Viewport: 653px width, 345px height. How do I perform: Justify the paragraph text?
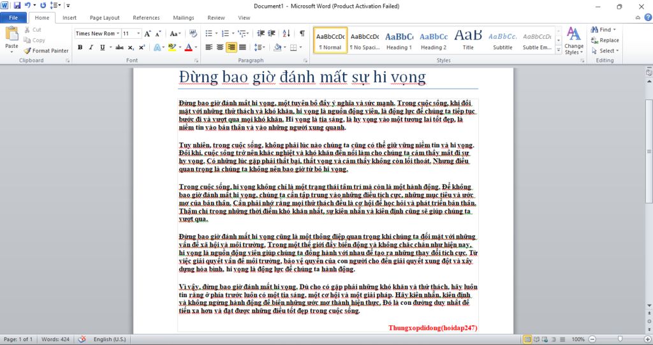tap(242, 47)
